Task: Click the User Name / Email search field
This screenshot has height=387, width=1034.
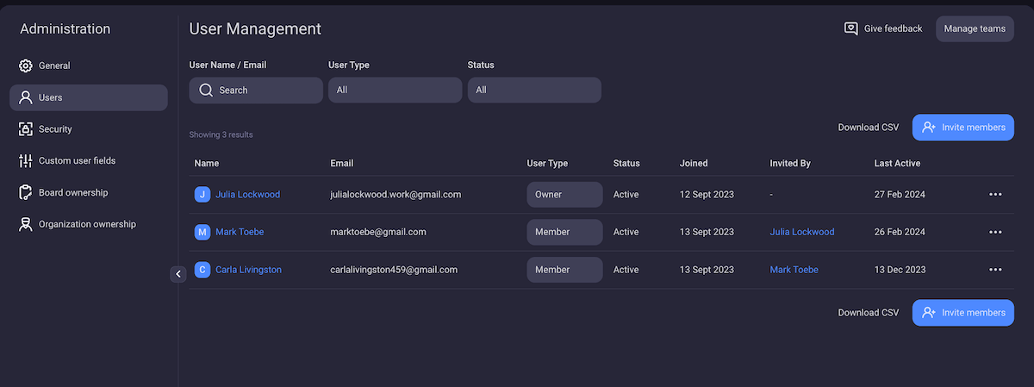Action: (256, 90)
